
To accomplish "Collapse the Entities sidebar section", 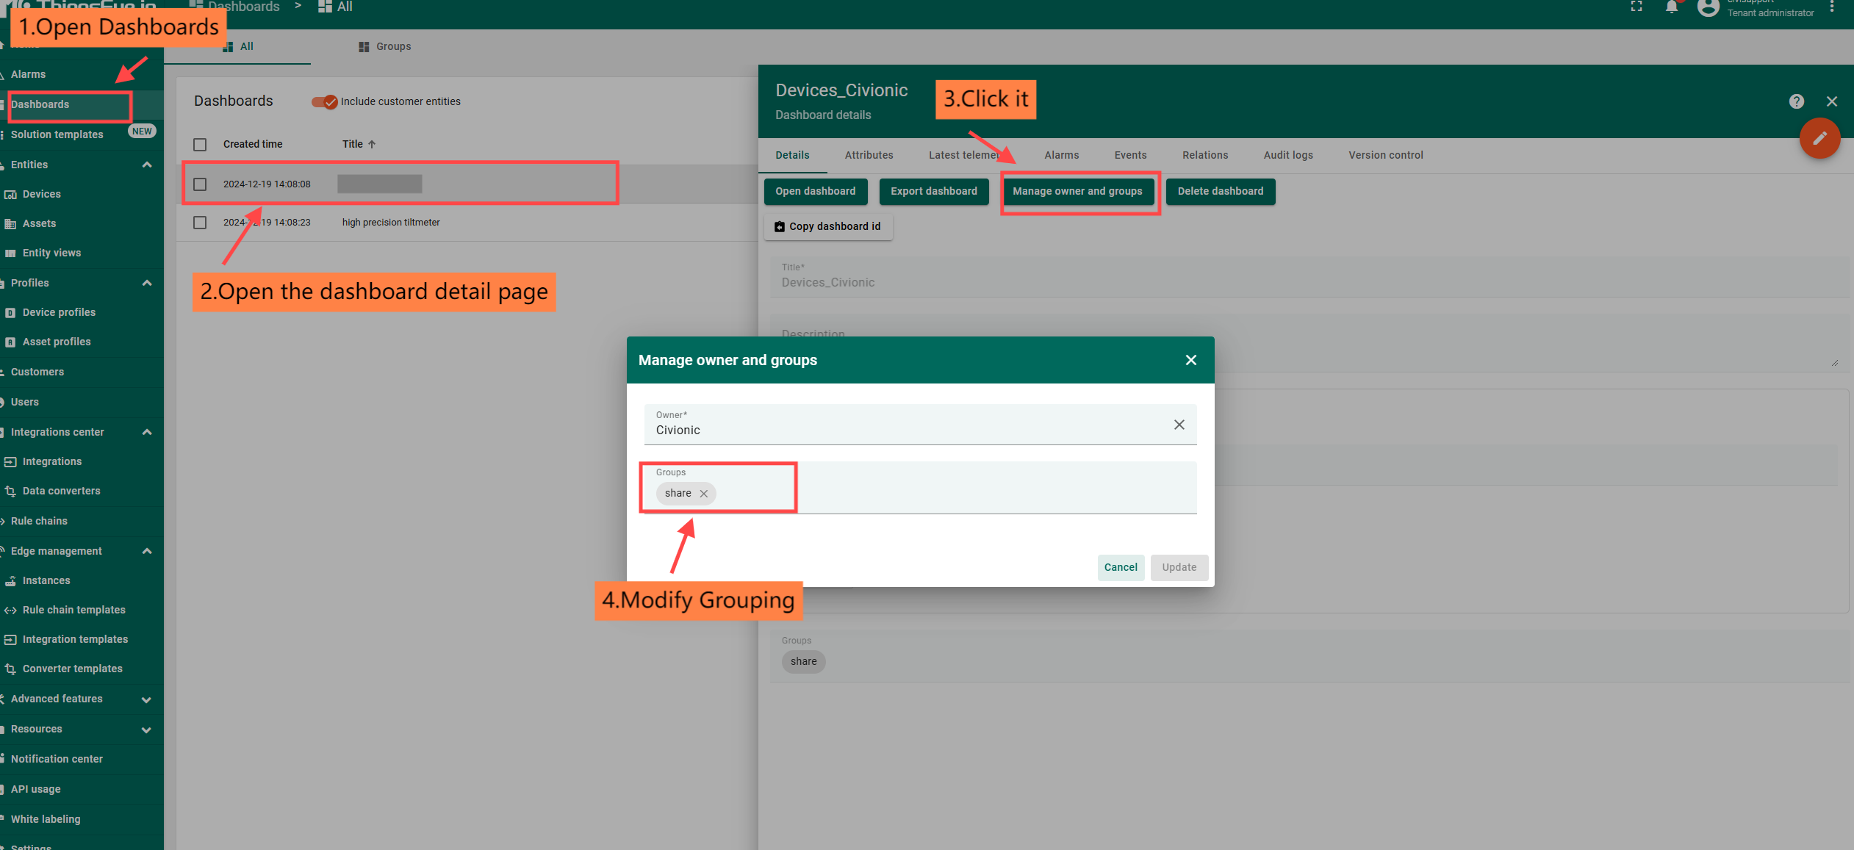I will (147, 165).
